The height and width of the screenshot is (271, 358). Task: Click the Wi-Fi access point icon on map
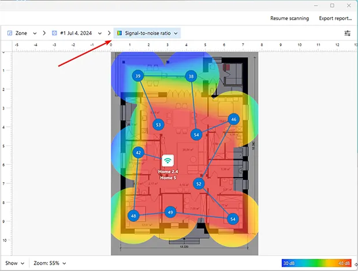pyautogui.click(x=167, y=160)
